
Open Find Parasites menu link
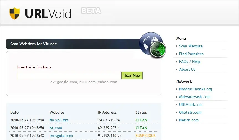click(x=191, y=54)
